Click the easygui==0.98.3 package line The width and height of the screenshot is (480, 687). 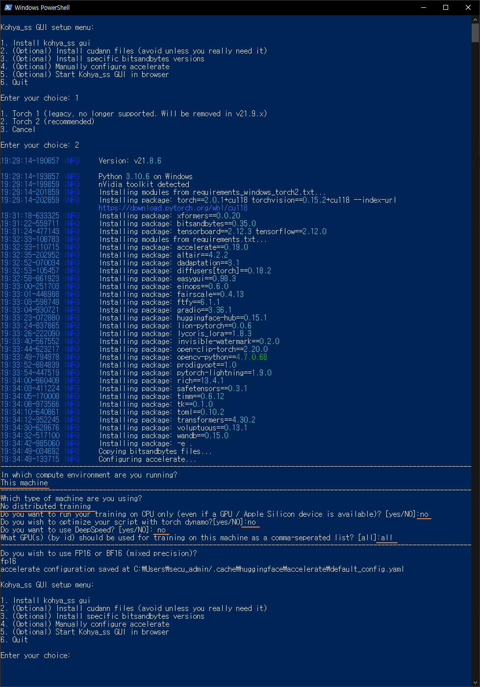[x=167, y=279]
